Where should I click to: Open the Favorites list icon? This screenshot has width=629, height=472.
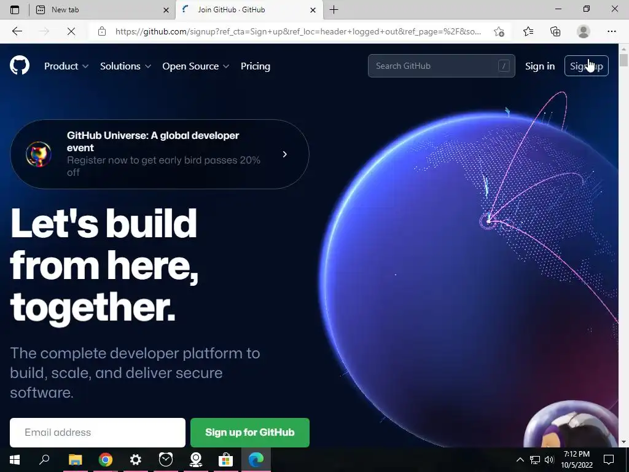click(528, 31)
